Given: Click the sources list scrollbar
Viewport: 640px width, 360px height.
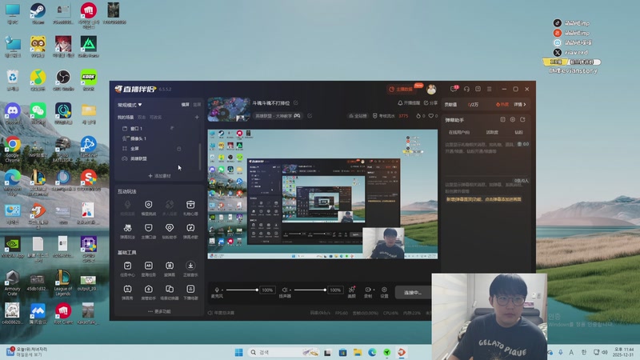Looking at the screenshot, I should point(199,157).
